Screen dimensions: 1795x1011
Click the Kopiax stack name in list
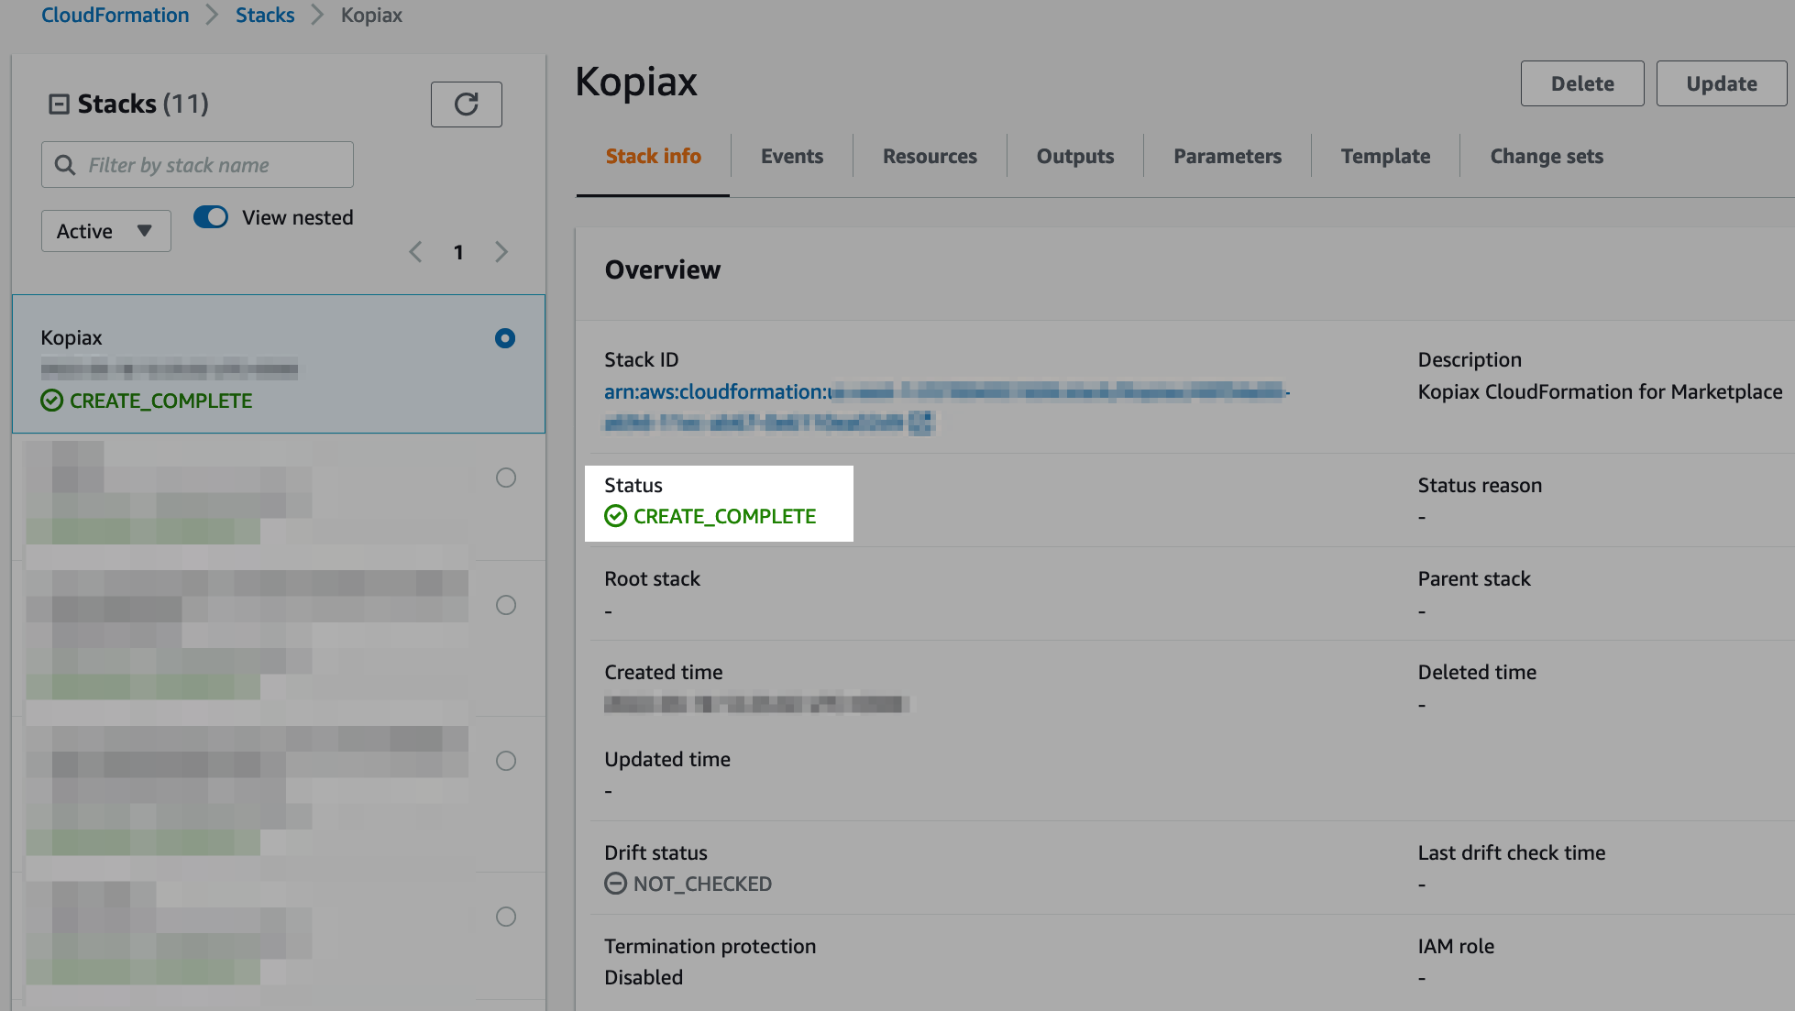pyautogui.click(x=72, y=338)
